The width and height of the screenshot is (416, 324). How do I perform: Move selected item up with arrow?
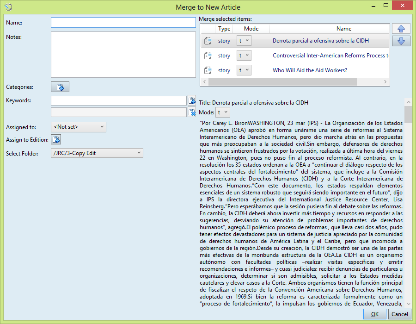(401, 29)
